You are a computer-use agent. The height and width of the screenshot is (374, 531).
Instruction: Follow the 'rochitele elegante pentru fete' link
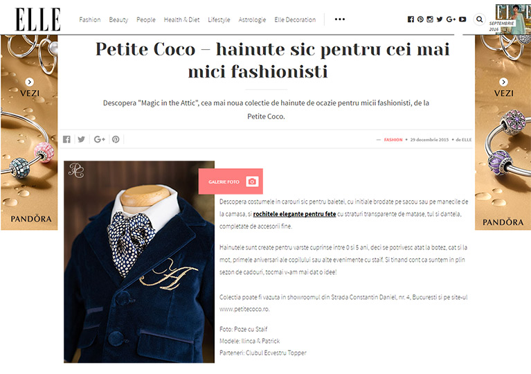coord(294,214)
